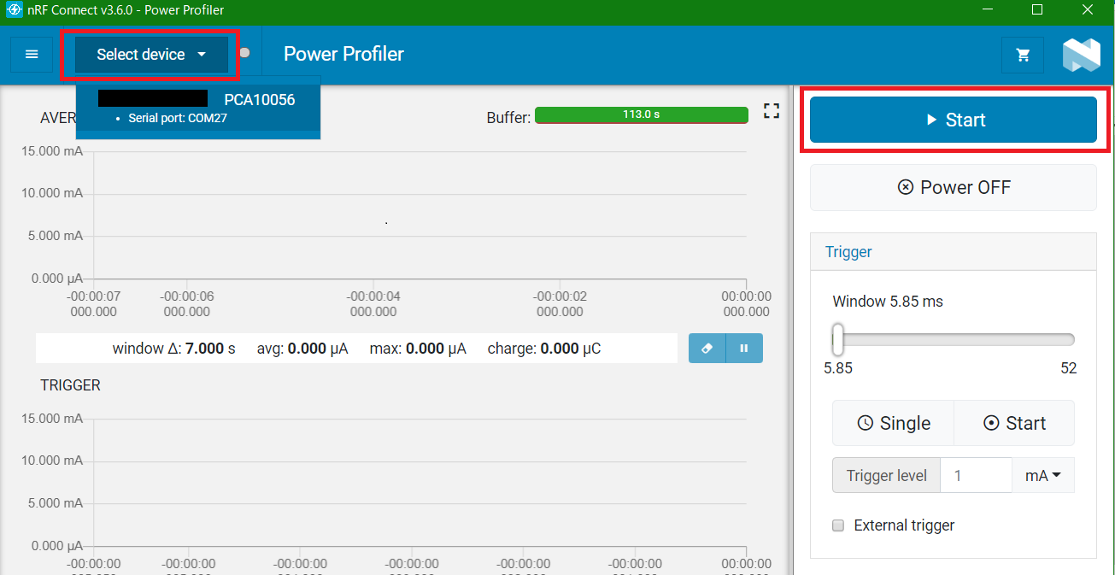Viewport: 1115px width, 575px height.
Task: Open the app marketplace cart icon
Action: 1022,54
